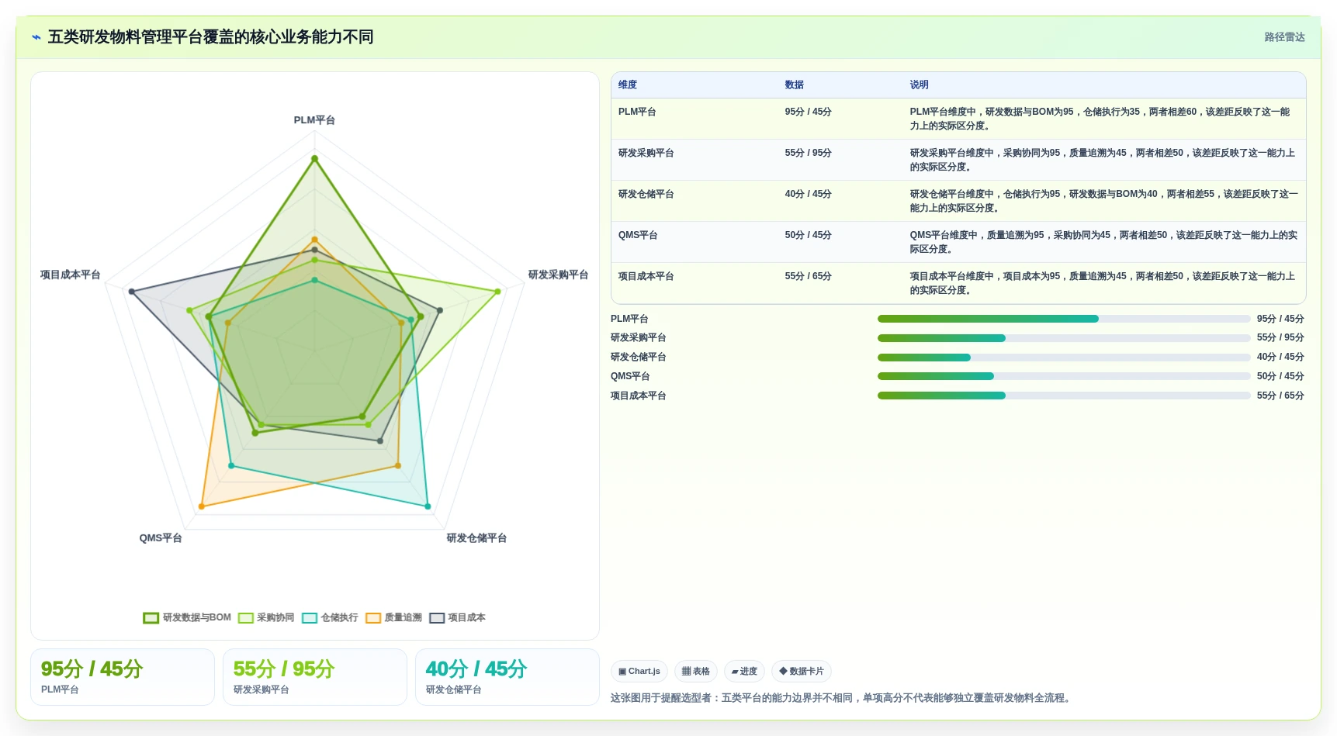Click the PLM平台 progress bar
Screen dimensions: 1337x736
pyautogui.click(x=1064, y=319)
